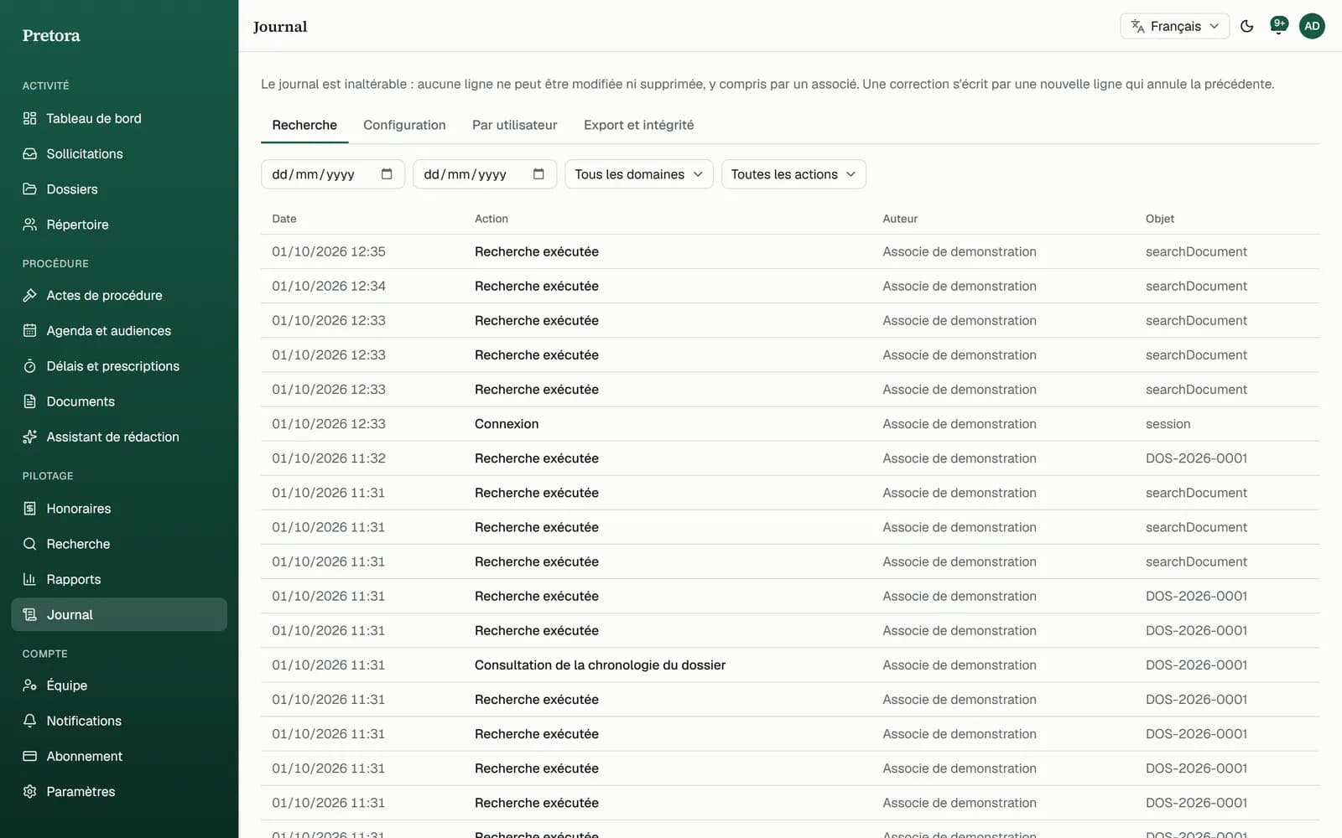Expand the Tous les domaines filter

tap(638, 174)
